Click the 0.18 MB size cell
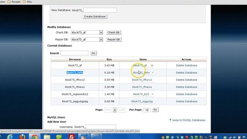This screenshot has height=139, width=247. point(109,73)
